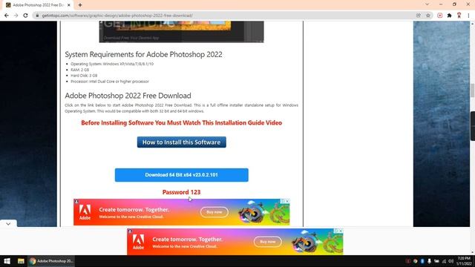The image size is (475, 267).
Task: Click 'Processor: Intel Dual Core' line
Action: [110, 82]
